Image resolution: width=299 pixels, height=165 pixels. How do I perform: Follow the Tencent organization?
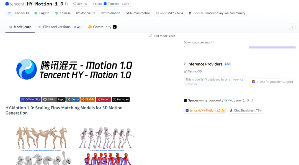tap(106, 4)
